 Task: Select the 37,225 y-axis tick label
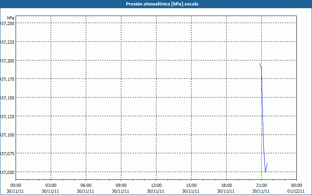(7, 42)
